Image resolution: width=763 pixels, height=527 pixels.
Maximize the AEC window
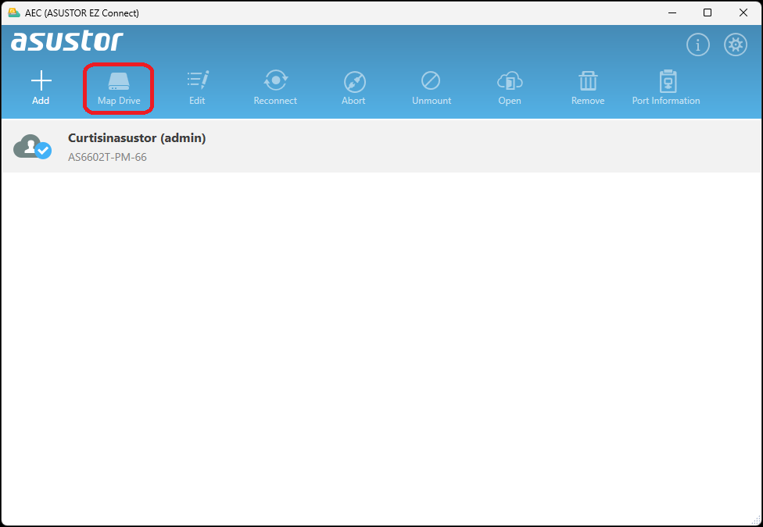(707, 12)
